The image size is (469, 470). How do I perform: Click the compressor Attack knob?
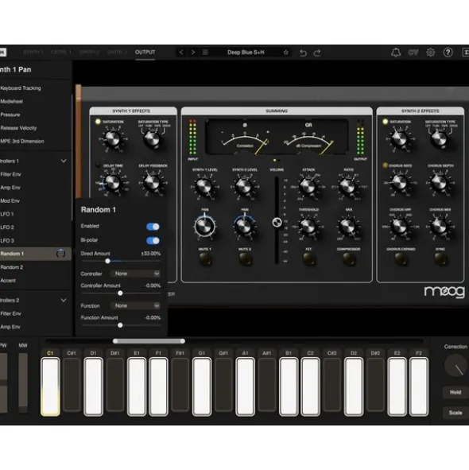[x=308, y=186]
